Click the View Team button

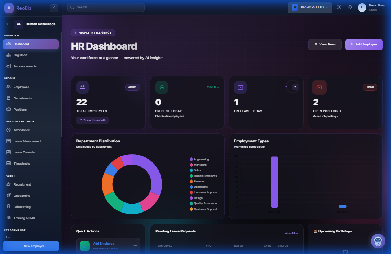325,44
